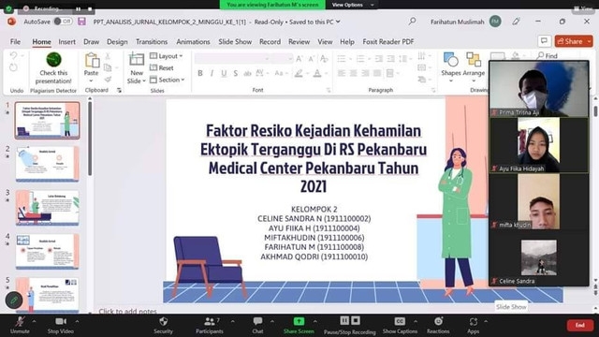Toggle text shadow formatting
The image size is (599, 337).
tap(236, 73)
